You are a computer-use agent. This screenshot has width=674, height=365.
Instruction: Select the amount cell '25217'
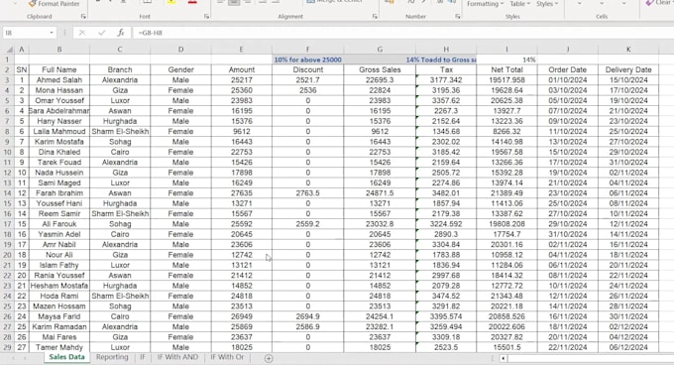click(x=242, y=80)
